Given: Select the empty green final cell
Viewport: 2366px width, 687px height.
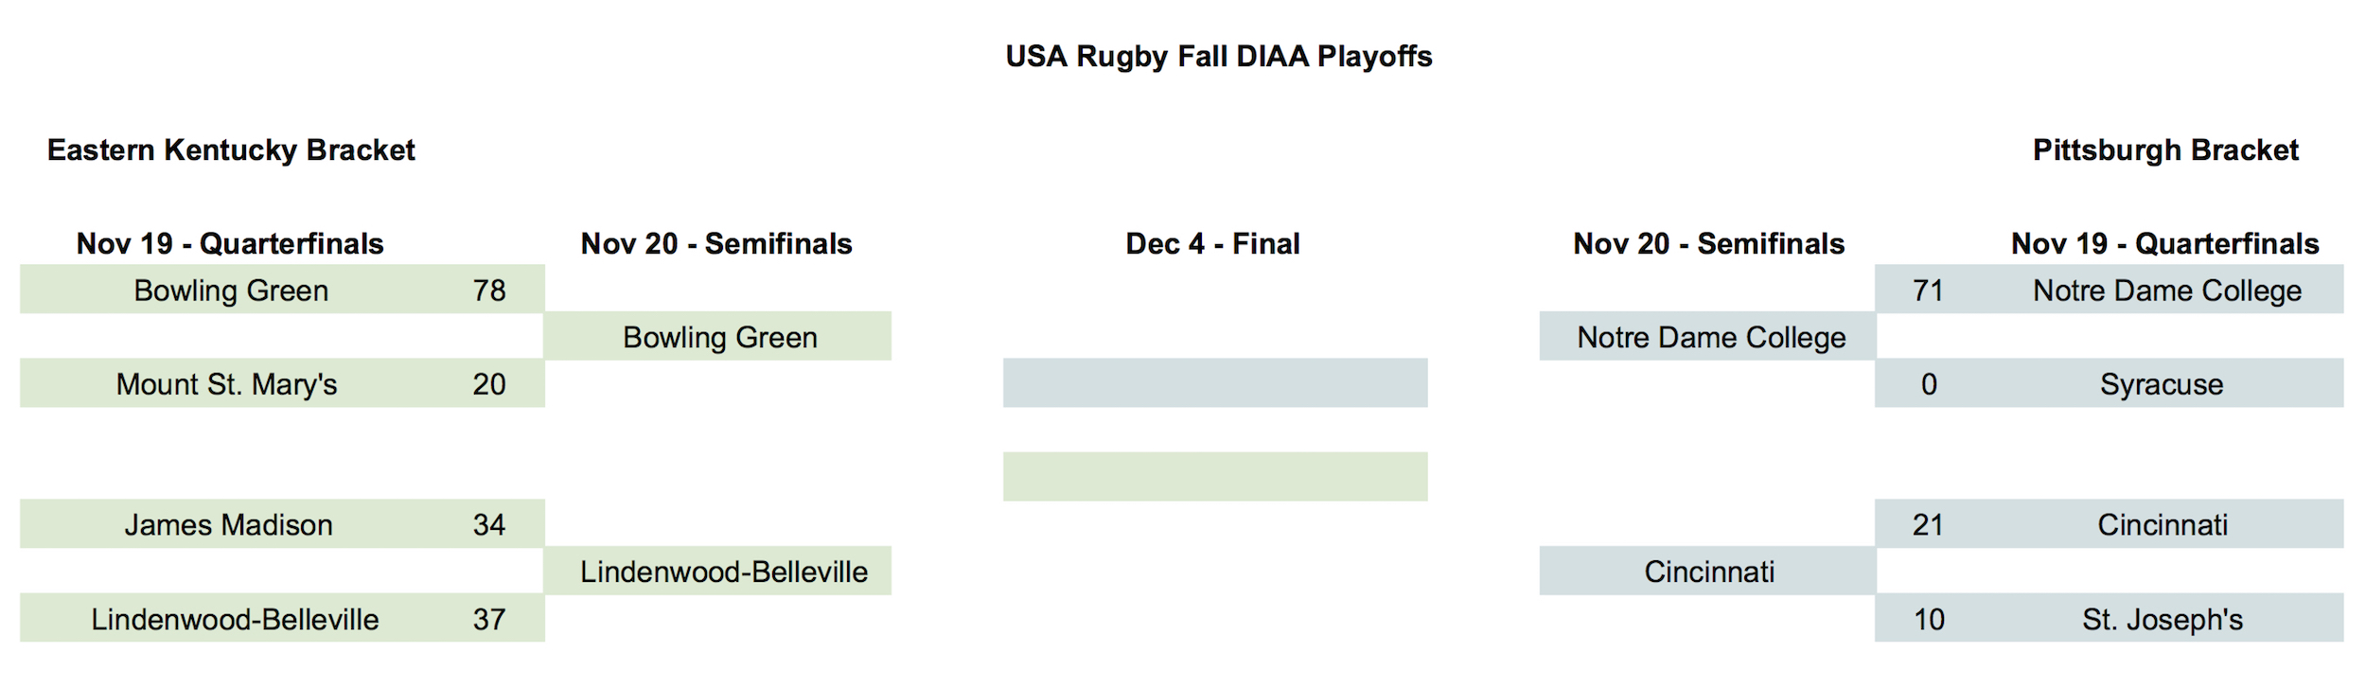Looking at the screenshot, I should click(1215, 477).
